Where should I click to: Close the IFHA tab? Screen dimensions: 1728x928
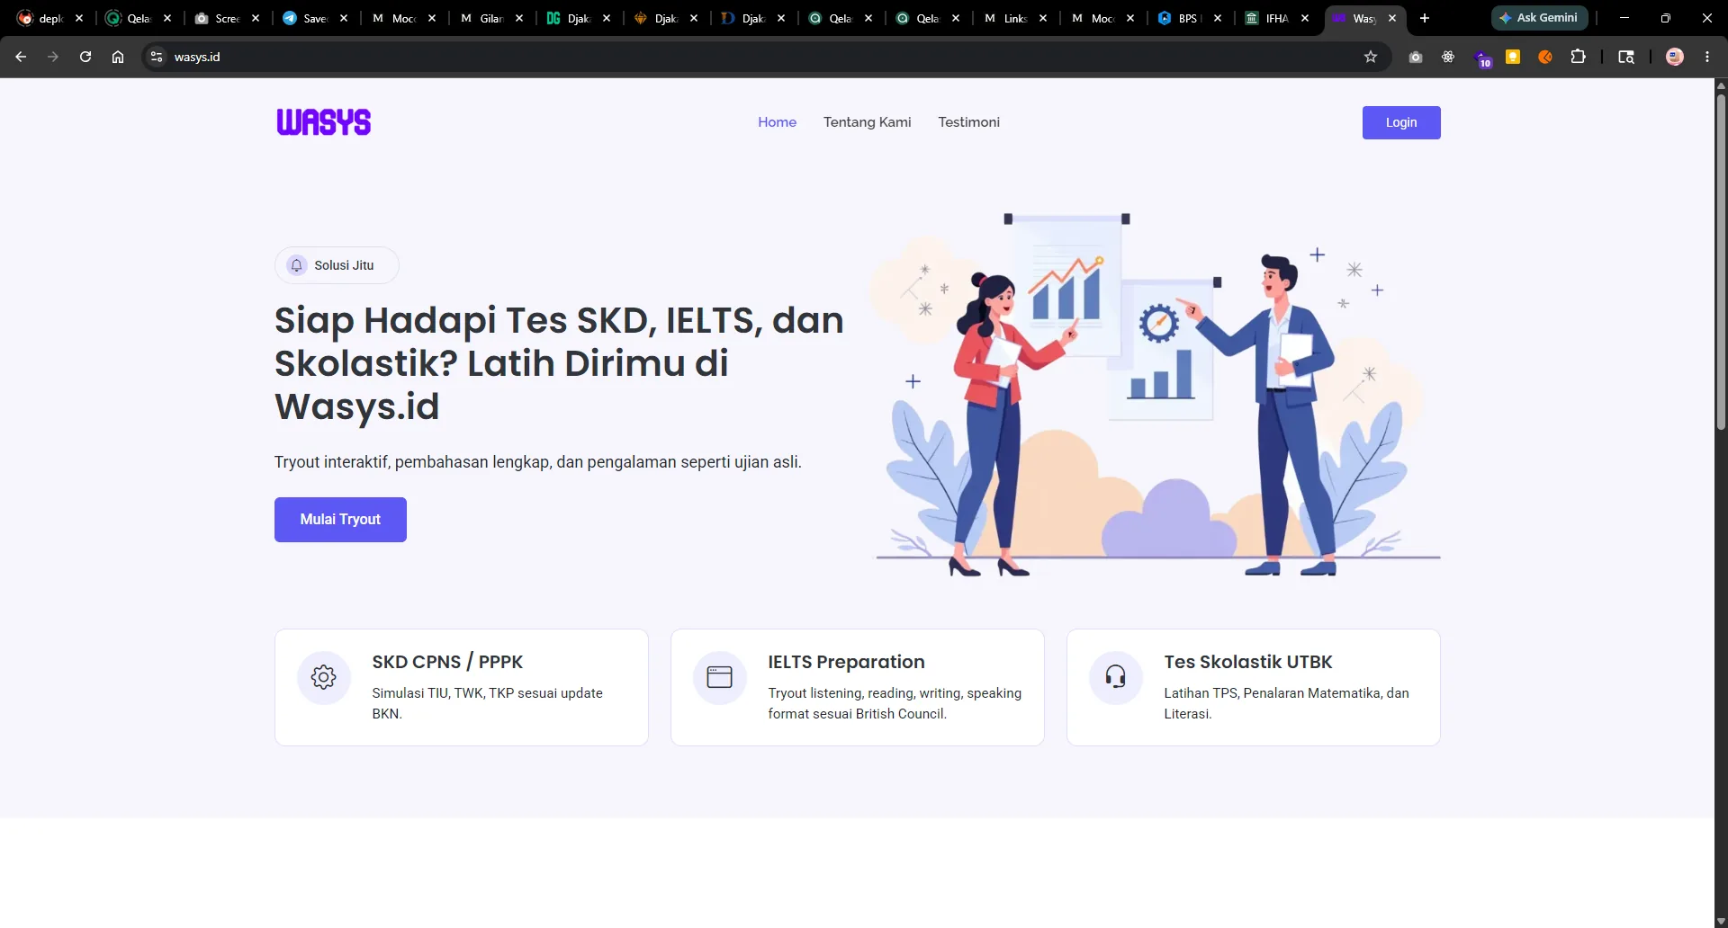coord(1305,18)
